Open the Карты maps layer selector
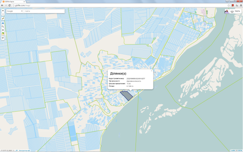 (235, 11)
